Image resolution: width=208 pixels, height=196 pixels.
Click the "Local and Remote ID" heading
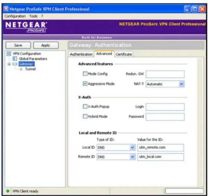[x=98, y=133]
